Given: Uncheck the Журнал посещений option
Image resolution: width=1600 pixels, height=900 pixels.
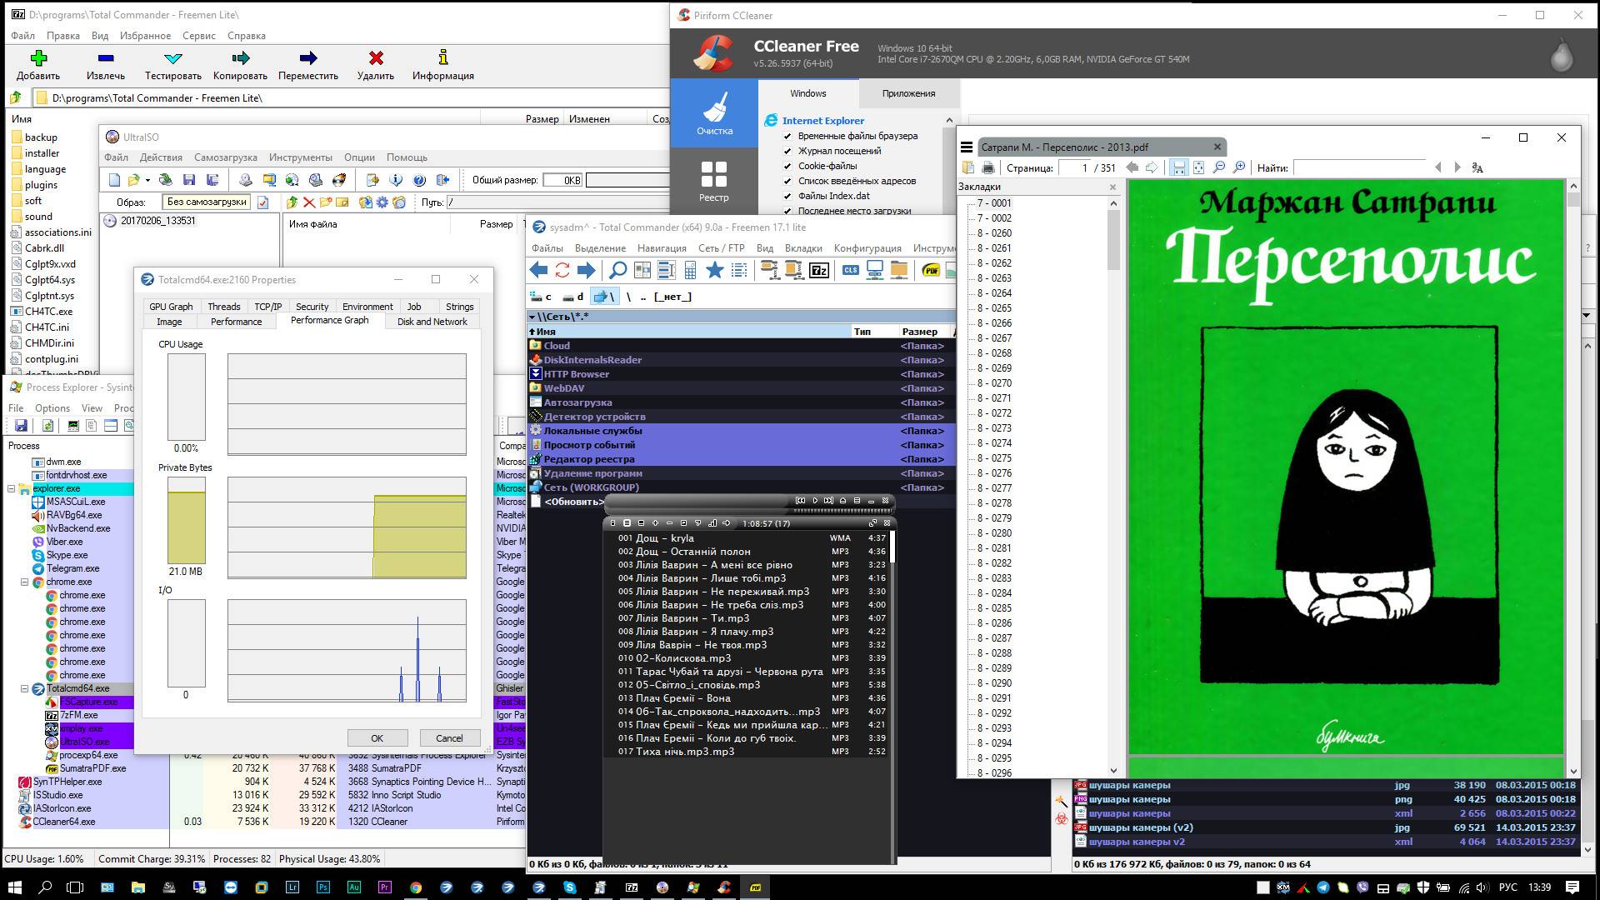Looking at the screenshot, I should (x=787, y=151).
